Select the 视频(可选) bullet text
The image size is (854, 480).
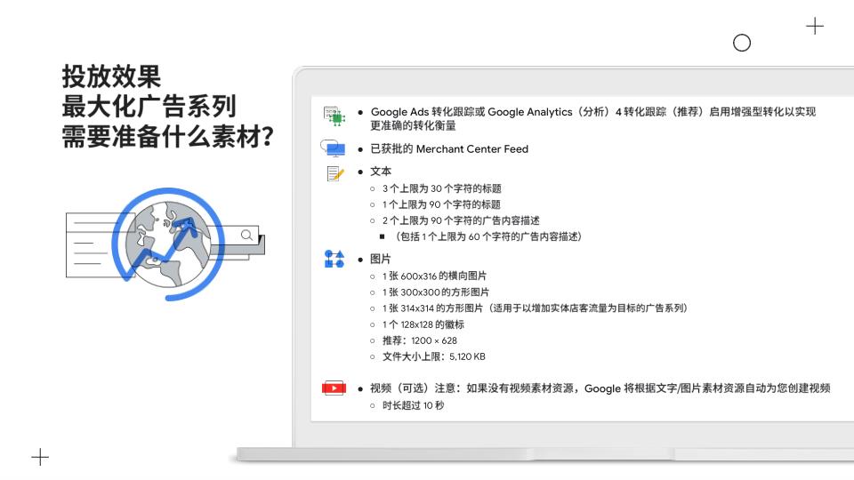pos(600,388)
